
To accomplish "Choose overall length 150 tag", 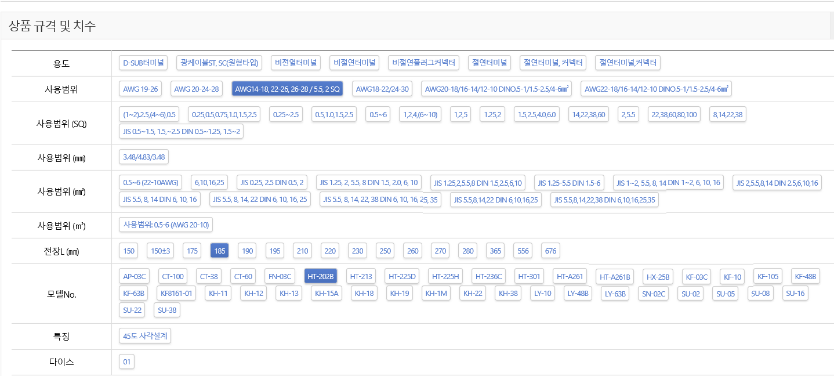I will [129, 251].
